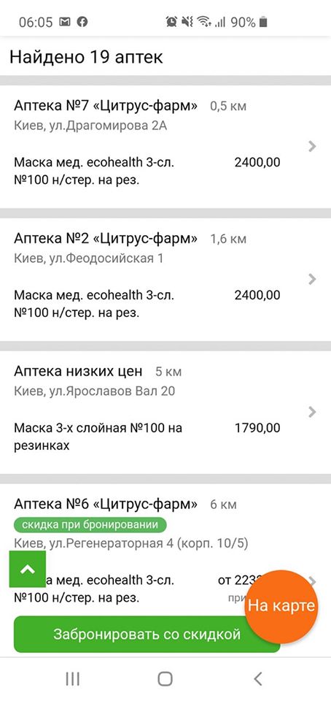Screen dimensions: 331x701
Task: Expand Аптека №7 chevron on Драгомирова
Action: coord(313,146)
